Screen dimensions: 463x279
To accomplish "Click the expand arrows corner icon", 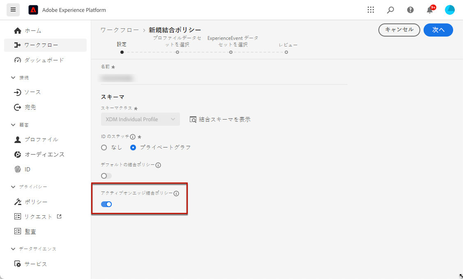I will [461, 277].
